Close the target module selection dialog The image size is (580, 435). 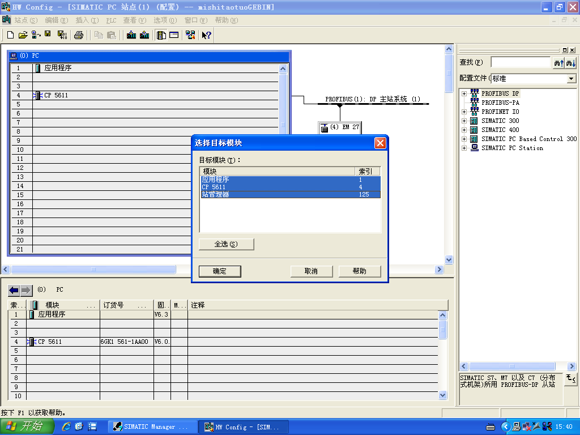tap(380, 143)
